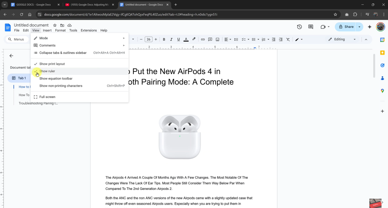The image size is (388, 208).
Task: Toggle Show print layout option
Action: pyautogui.click(x=80, y=64)
